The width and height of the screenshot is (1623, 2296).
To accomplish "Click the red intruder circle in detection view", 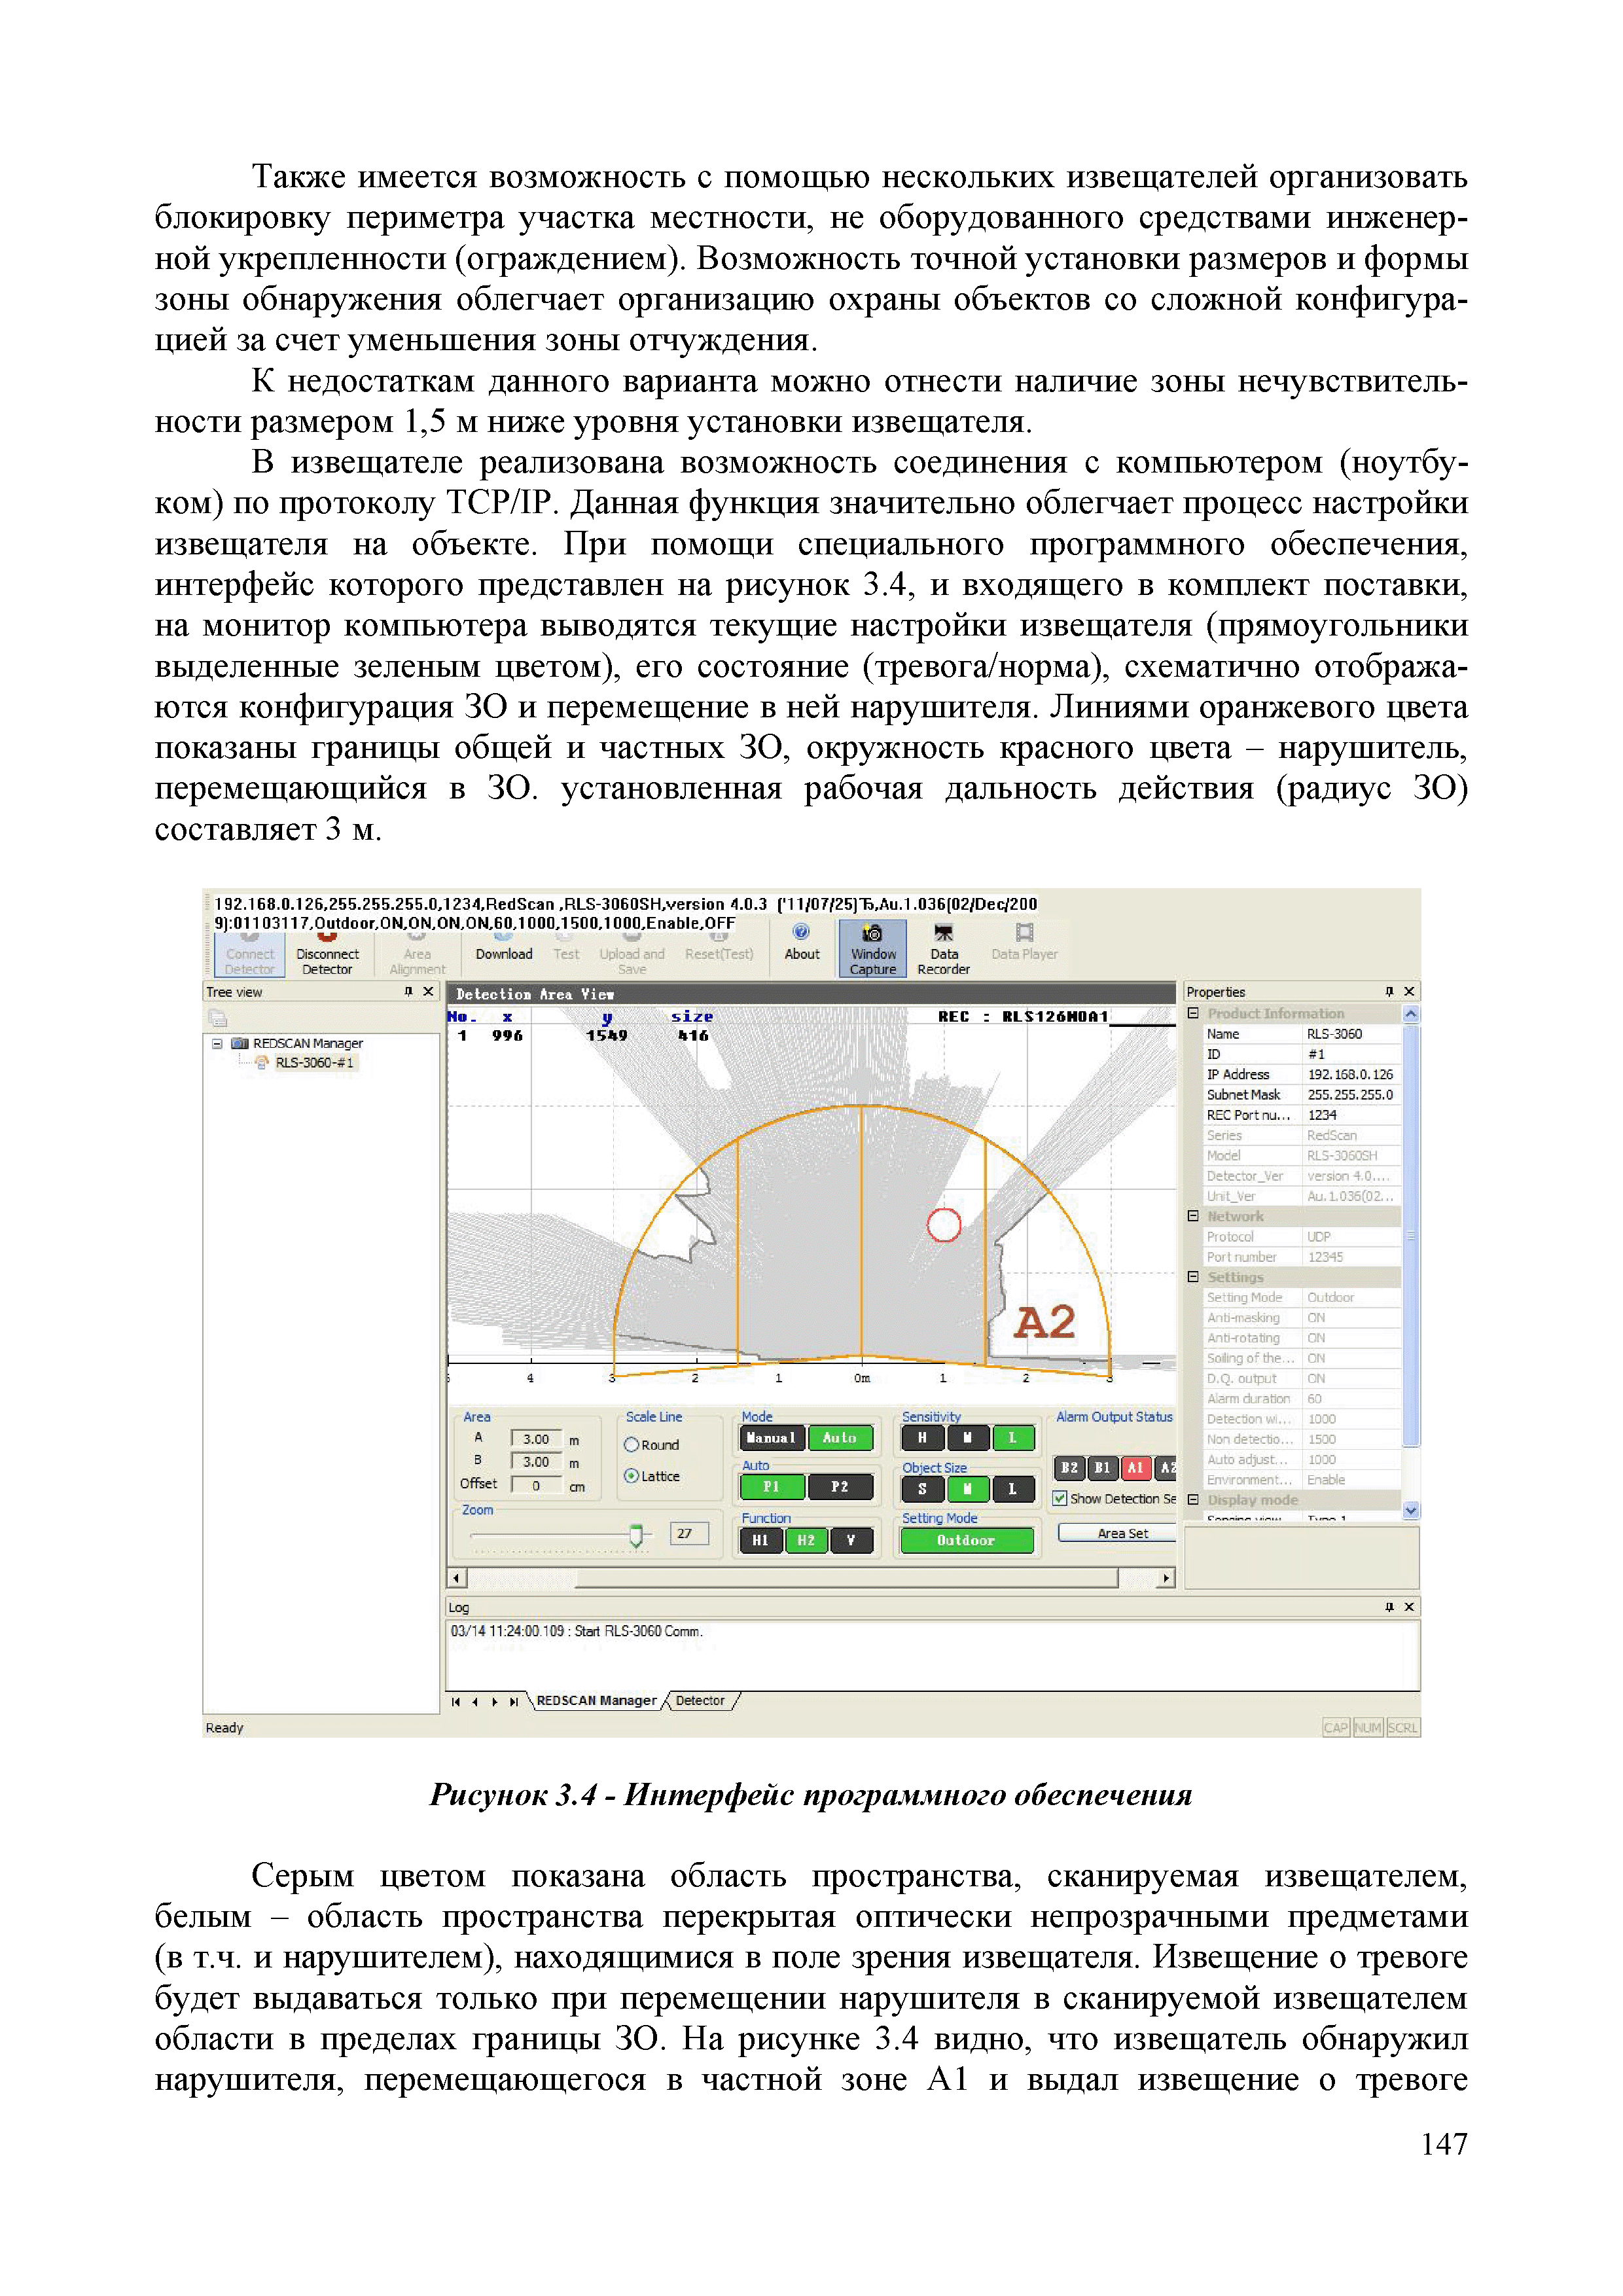I will tap(943, 1225).
